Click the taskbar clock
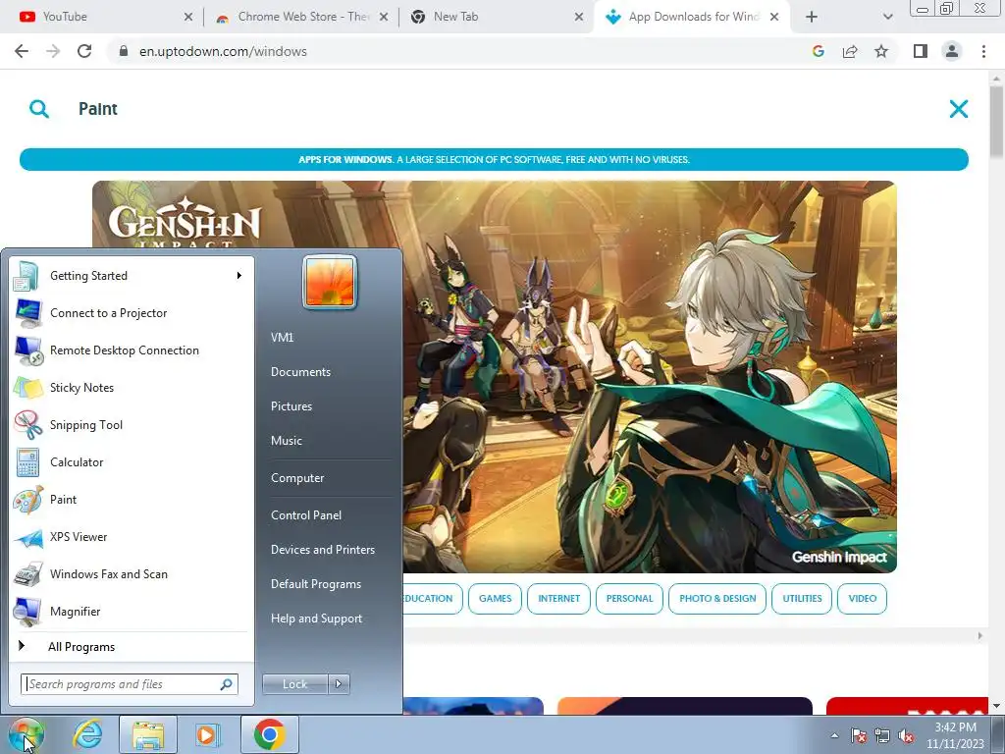Image resolution: width=1005 pixels, height=754 pixels. (x=955, y=735)
